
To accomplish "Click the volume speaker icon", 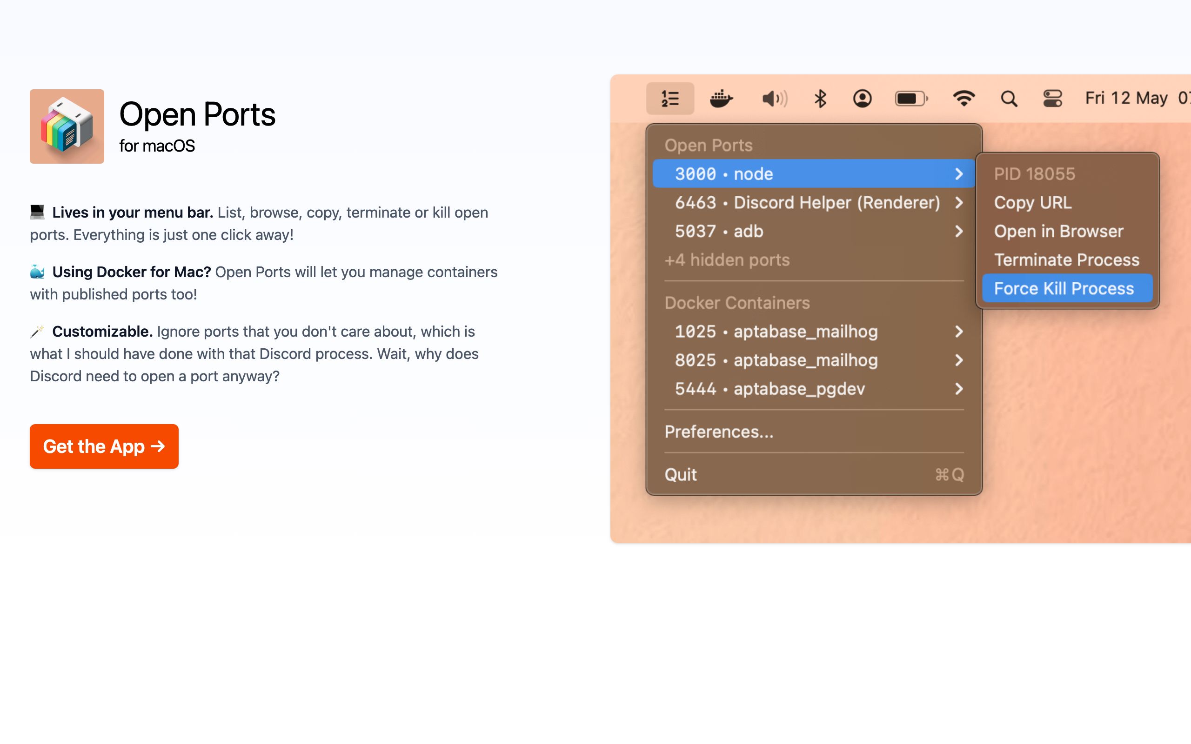I will (x=775, y=99).
